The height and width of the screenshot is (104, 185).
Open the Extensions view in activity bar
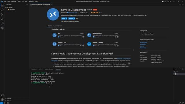(2, 24)
